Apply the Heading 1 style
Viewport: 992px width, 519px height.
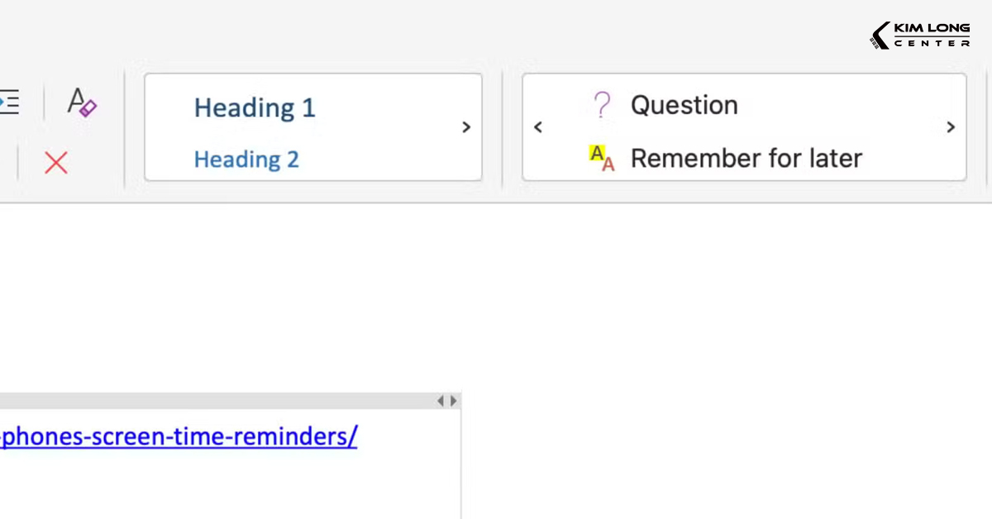point(255,107)
